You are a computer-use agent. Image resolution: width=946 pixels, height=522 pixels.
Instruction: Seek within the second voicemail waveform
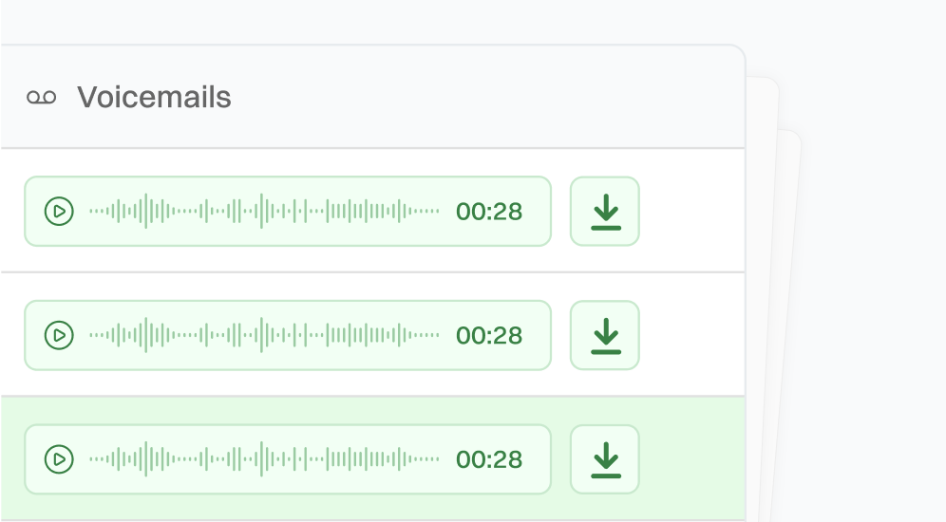264,335
